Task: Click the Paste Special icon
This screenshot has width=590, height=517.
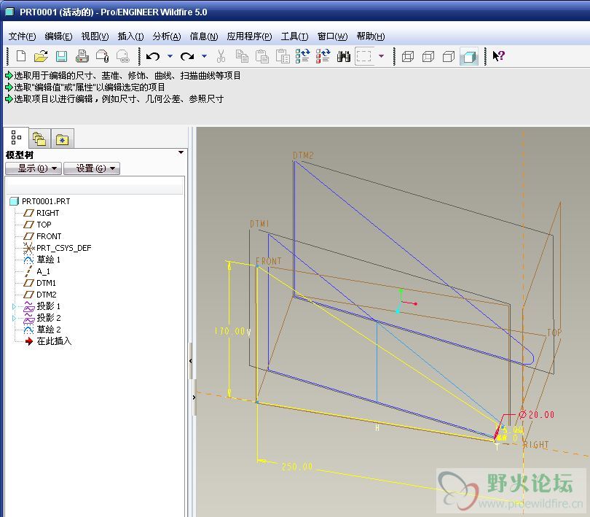Action: click(x=283, y=56)
